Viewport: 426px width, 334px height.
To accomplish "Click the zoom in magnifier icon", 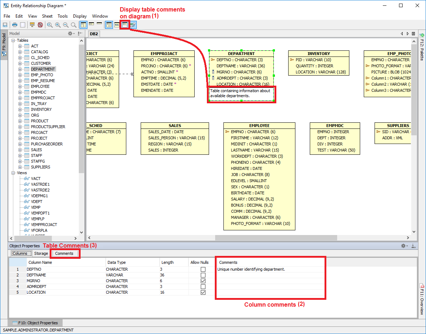I will pos(58,25).
